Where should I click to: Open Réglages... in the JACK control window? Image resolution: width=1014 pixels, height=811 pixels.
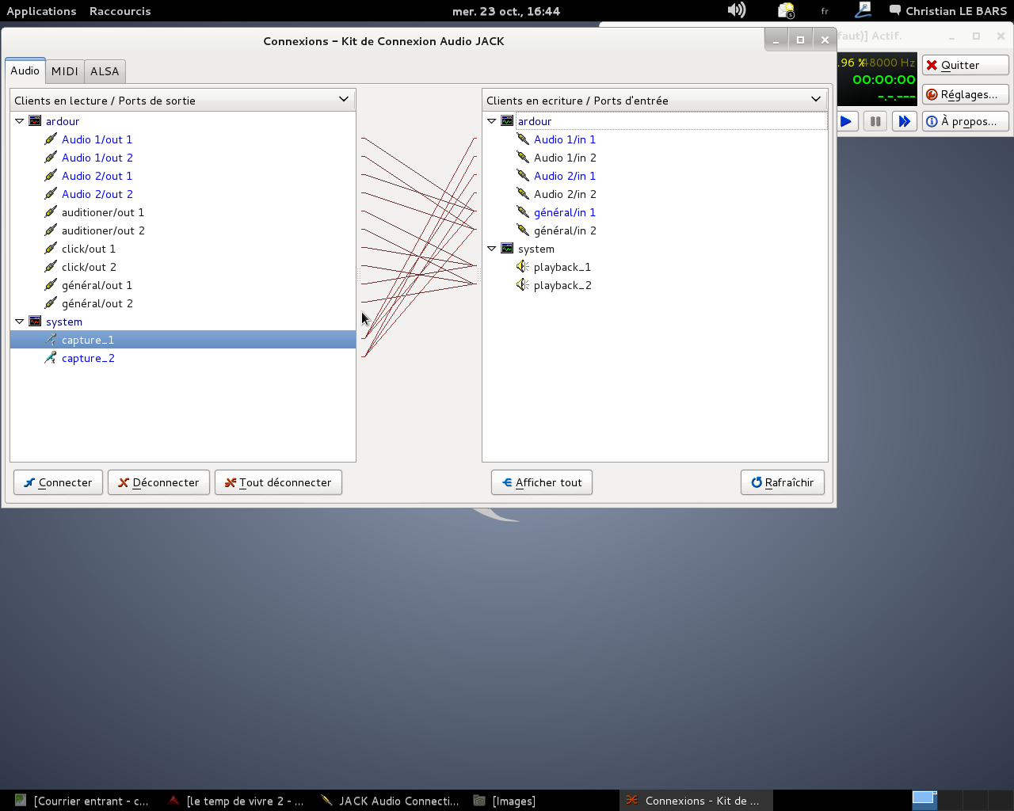pyautogui.click(x=966, y=94)
